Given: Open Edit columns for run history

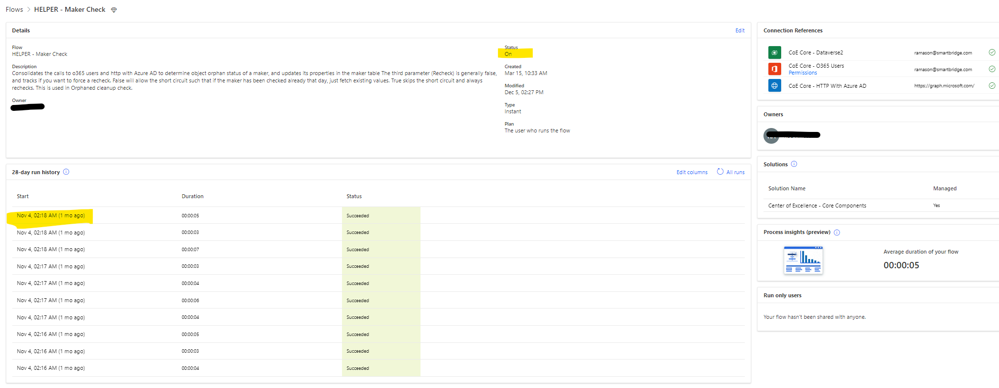Looking at the screenshot, I should pos(692,172).
